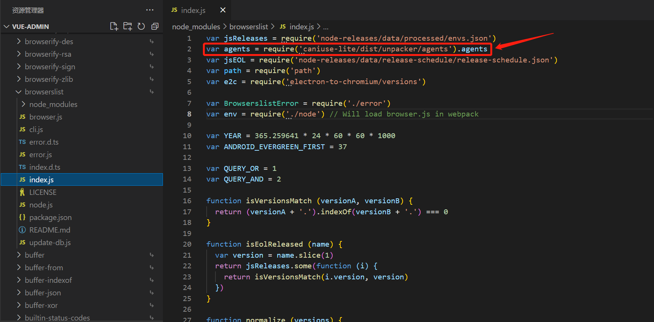Expand the buffer-indexof folder

coord(82,280)
